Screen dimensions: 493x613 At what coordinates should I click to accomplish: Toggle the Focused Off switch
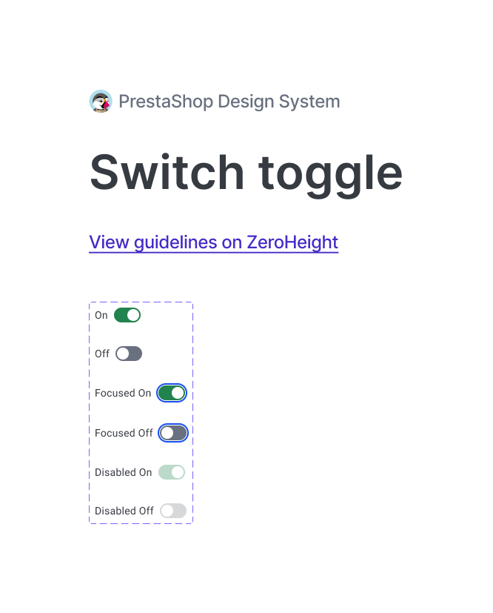(x=174, y=433)
